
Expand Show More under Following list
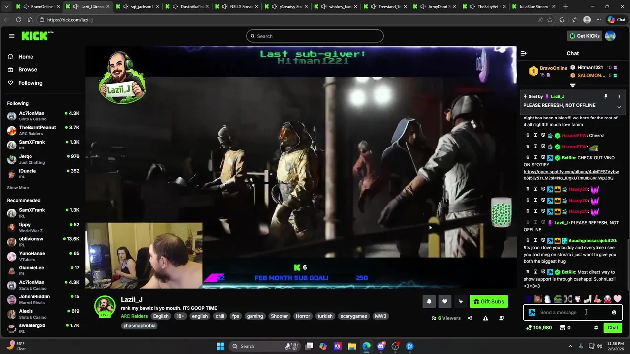[x=18, y=188]
